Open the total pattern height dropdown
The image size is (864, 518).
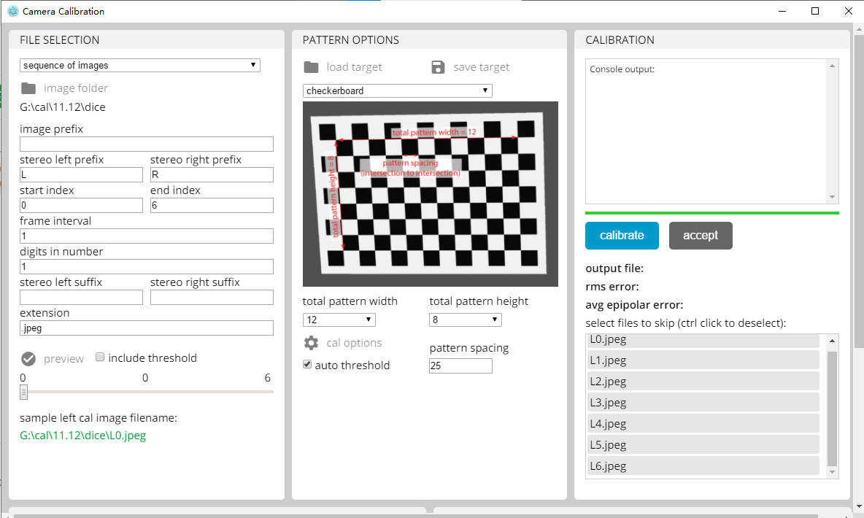pos(466,320)
